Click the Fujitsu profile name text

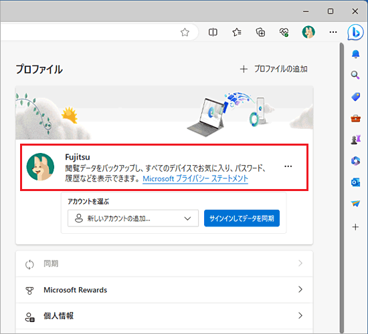78,157
